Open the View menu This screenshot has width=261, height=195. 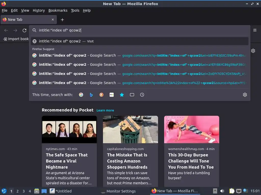(x=25, y=10)
